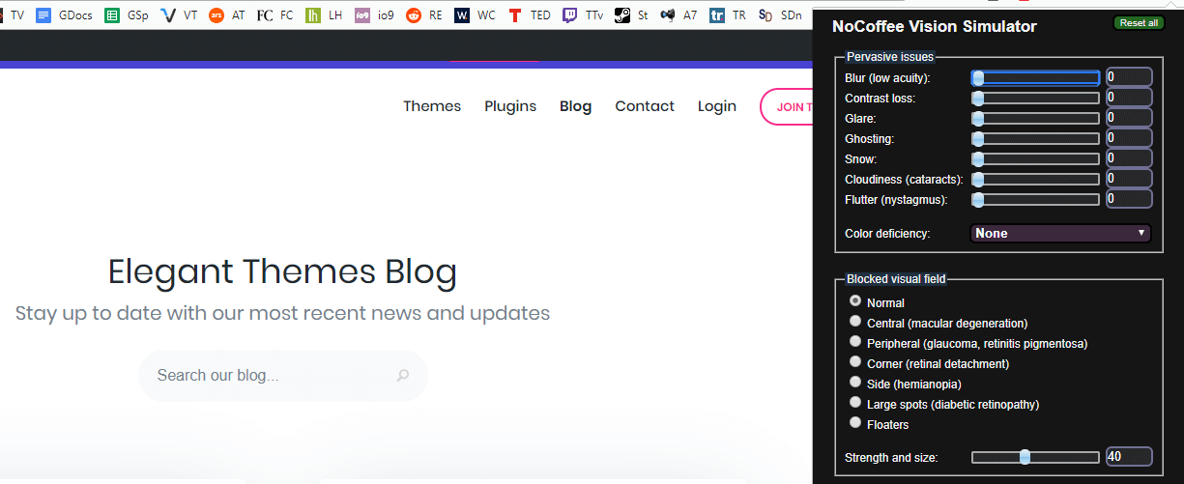Viewport: 1184px width, 484px height.
Task: Click the Search our blog input field
Action: pyautogui.click(x=271, y=376)
